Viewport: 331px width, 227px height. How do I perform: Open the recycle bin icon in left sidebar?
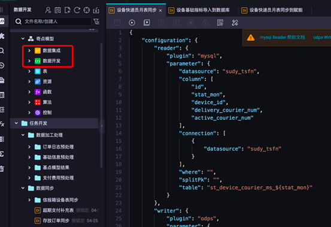(2, 169)
